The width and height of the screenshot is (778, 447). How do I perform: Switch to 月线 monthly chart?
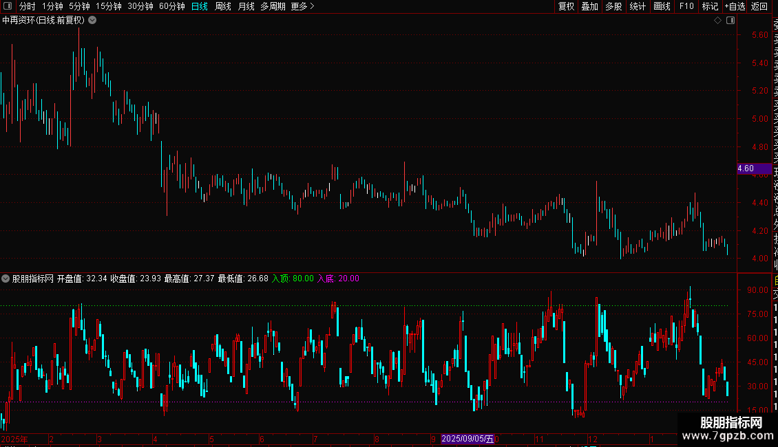tap(246, 6)
